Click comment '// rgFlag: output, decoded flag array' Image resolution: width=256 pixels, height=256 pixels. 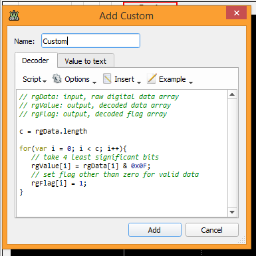[93, 114]
